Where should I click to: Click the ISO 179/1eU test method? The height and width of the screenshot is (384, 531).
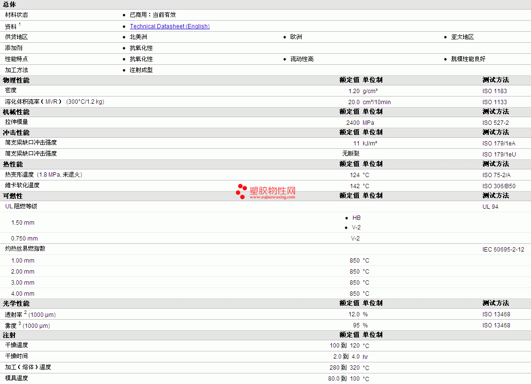coord(499,154)
